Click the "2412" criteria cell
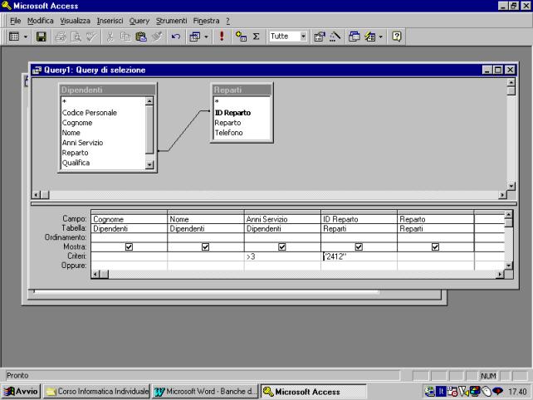Screen dimensions: 533x400 (x=359, y=256)
